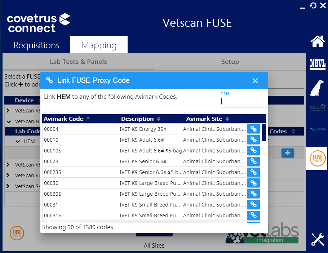
Task: Link Avimark code 00031S to HEM
Action: click(x=253, y=216)
